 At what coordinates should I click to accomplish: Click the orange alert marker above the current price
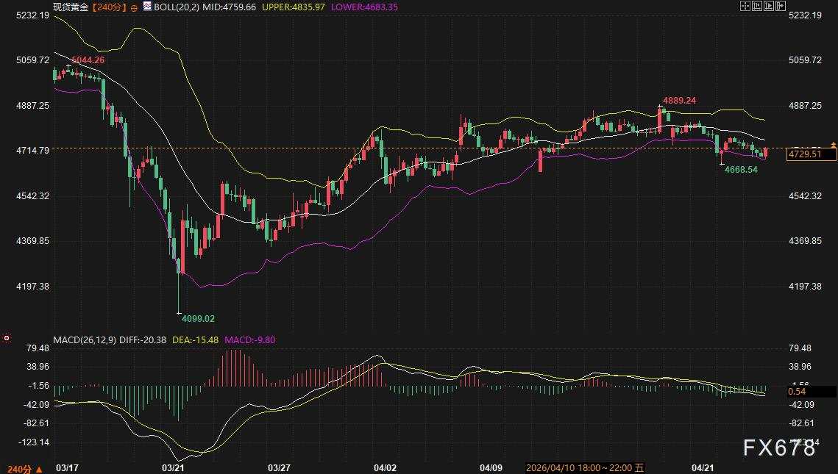833,145
